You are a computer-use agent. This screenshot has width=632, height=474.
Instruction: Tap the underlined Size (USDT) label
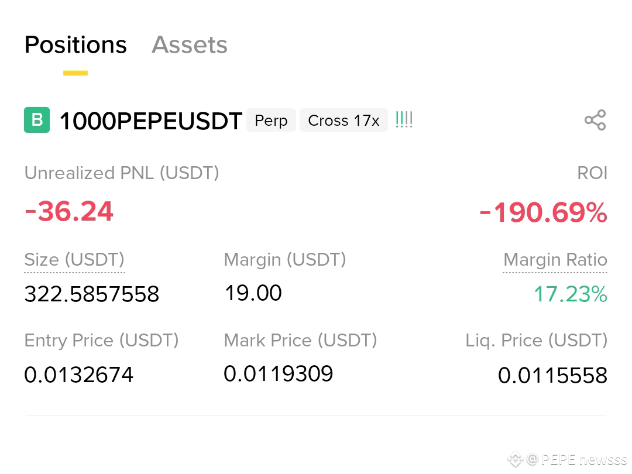click(74, 260)
